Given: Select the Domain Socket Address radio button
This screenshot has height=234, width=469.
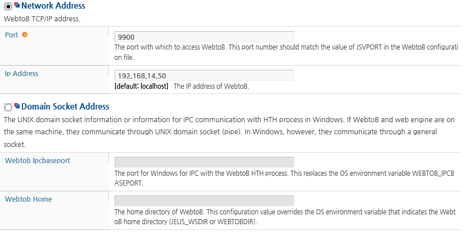Looking at the screenshot, I should pos(8,107).
